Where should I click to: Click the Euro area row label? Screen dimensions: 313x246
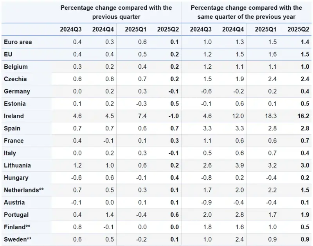point(18,42)
